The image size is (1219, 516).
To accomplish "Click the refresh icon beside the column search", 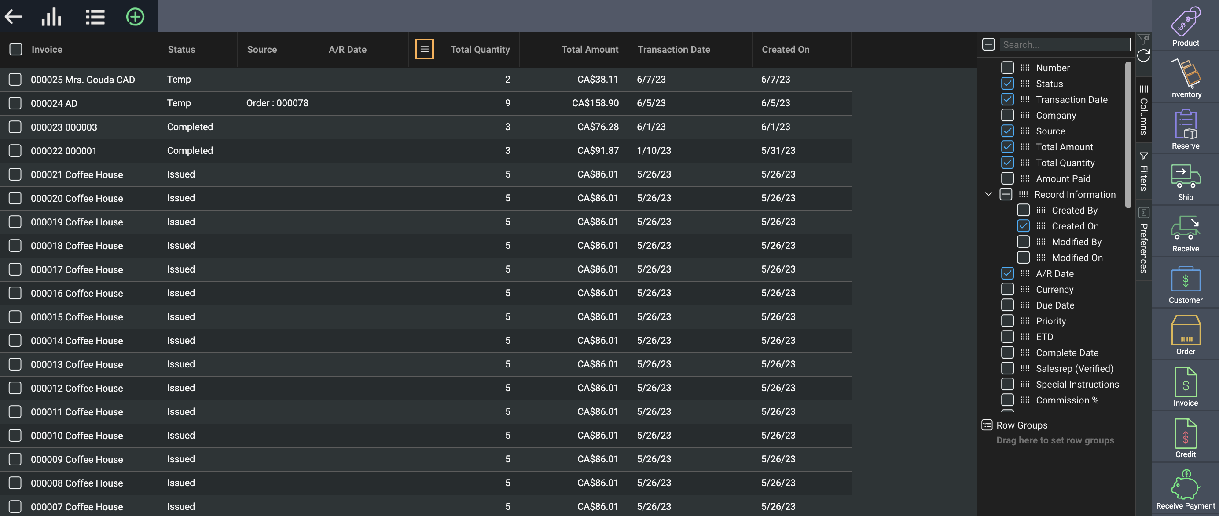I will [1143, 56].
